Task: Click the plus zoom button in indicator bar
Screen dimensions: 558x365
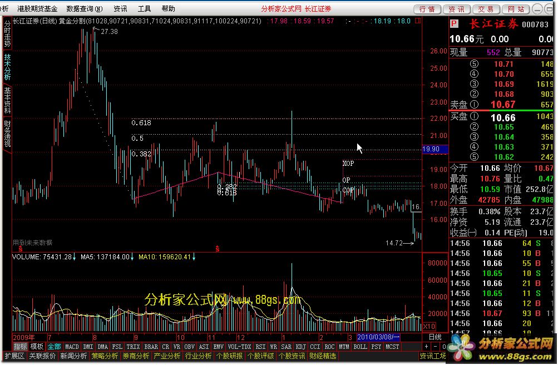Action: [426, 347]
